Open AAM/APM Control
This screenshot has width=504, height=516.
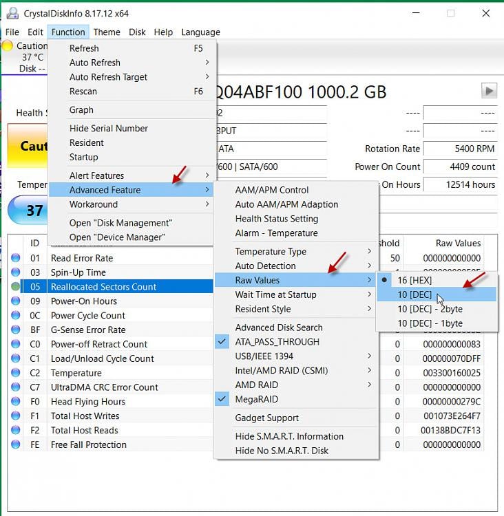click(x=296, y=190)
